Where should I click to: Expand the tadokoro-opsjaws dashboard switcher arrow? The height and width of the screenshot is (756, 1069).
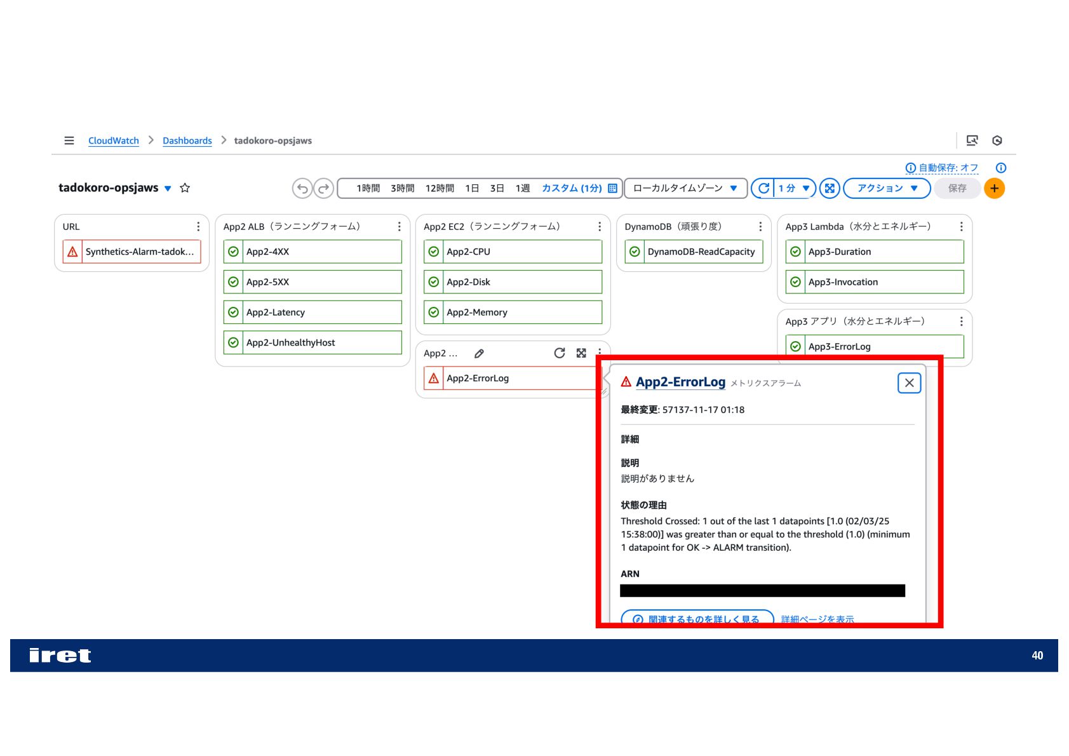click(168, 189)
